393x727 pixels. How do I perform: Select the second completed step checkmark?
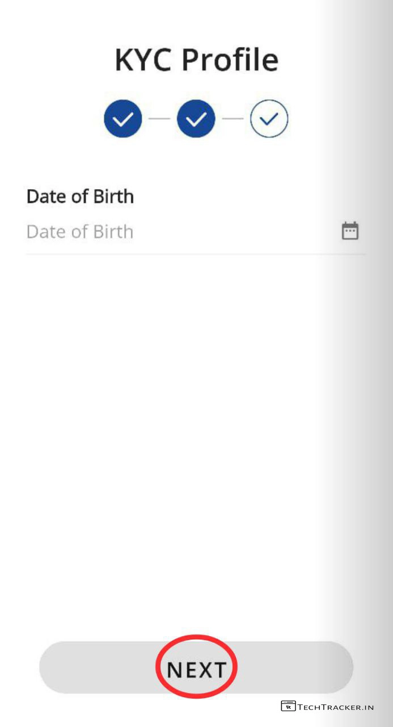[196, 119]
